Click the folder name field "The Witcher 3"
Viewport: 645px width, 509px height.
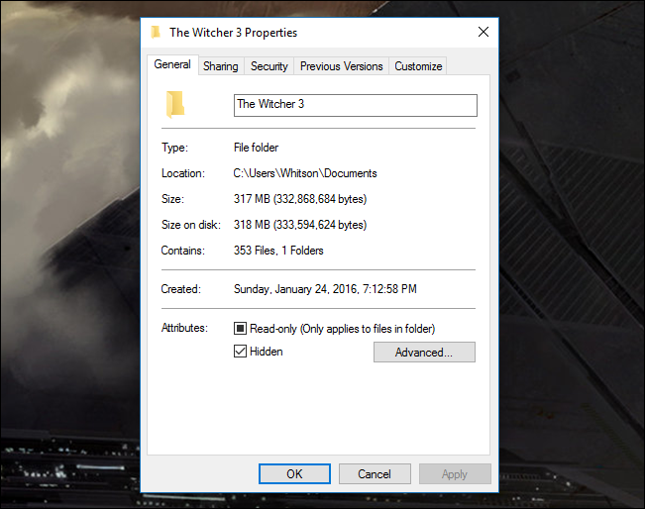[356, 105]
